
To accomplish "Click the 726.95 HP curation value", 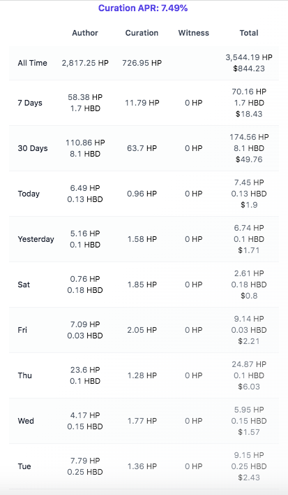I will [142, 63].
